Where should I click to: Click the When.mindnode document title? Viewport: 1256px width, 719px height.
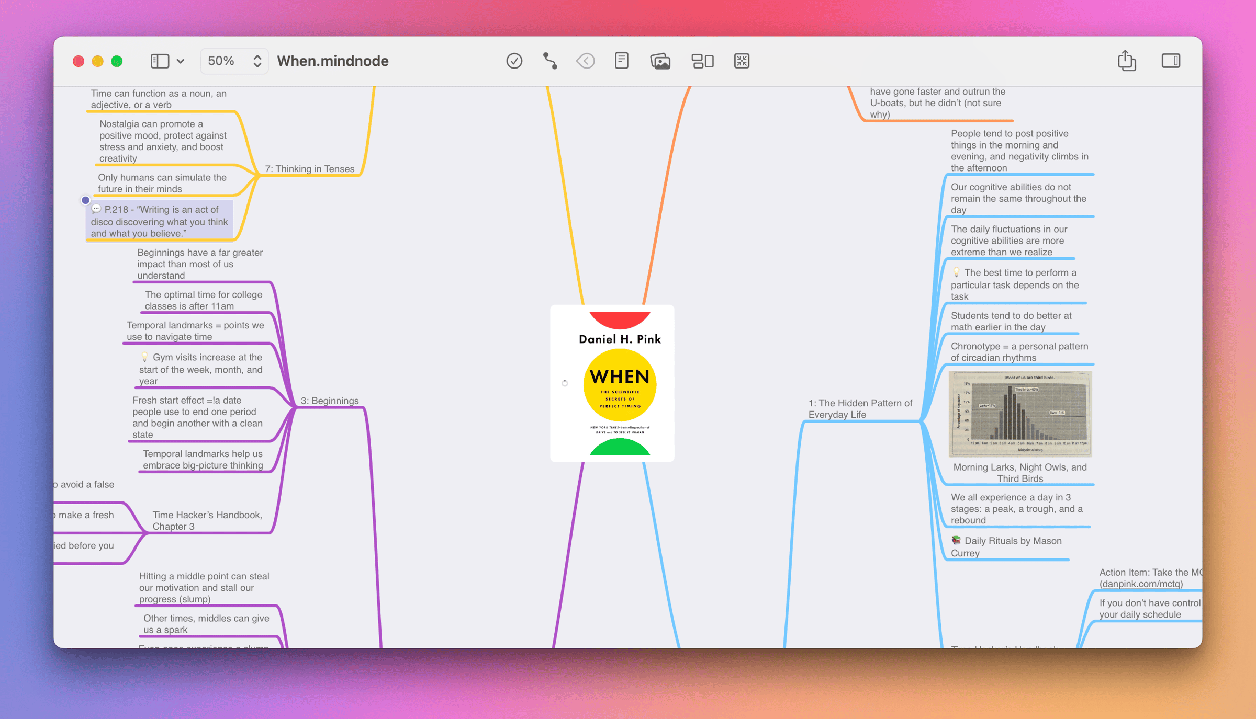333,61
